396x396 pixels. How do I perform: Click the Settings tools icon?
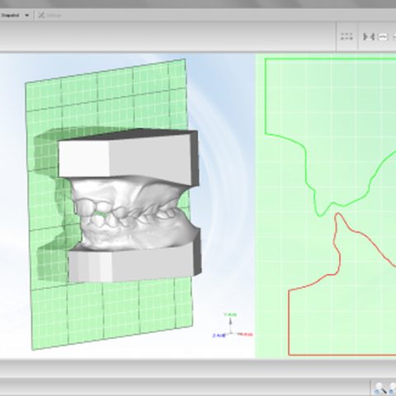pyautogui.click(x=41, y=16)
